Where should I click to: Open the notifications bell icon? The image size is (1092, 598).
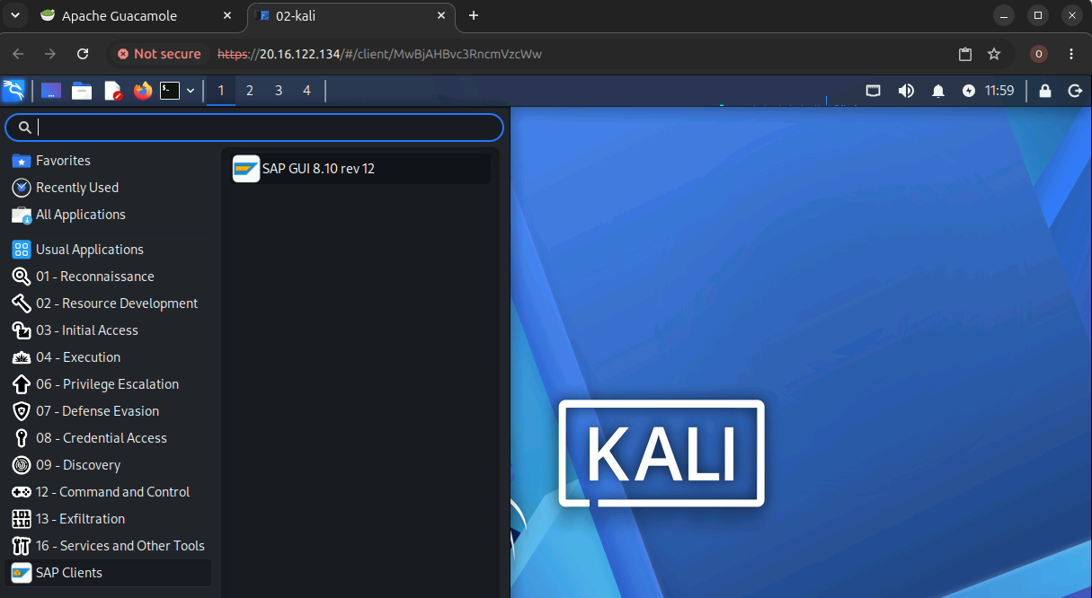point(937,91)
